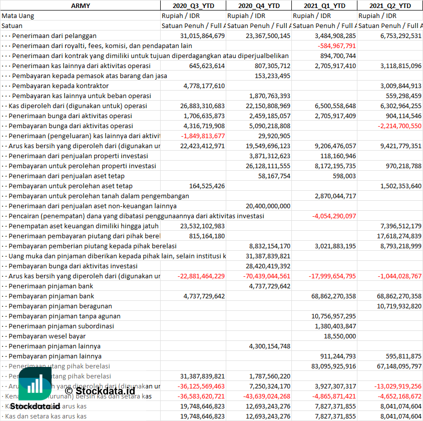Click red value -4,054,290,097
Screen dimensions: 423x421
coord(334,216)
